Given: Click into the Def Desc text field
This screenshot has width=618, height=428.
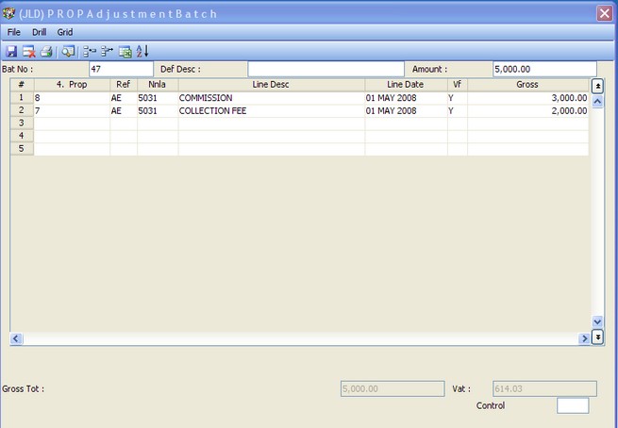Looking at the screenshot, I should (326, 69).
